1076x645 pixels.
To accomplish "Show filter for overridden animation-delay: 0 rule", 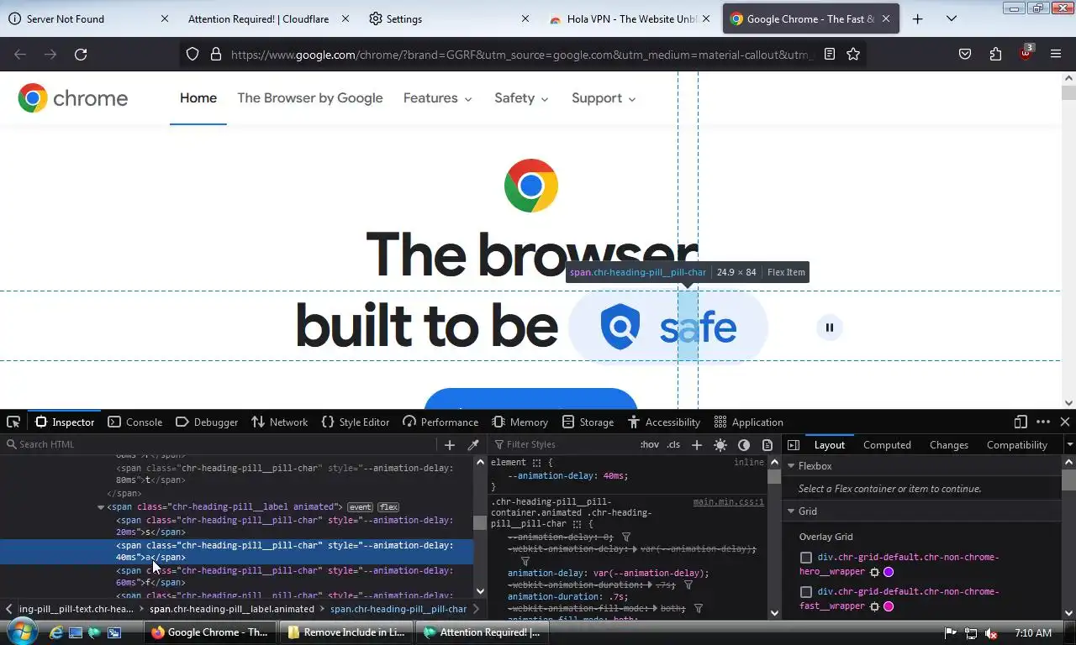I will (x=626, y=537).
